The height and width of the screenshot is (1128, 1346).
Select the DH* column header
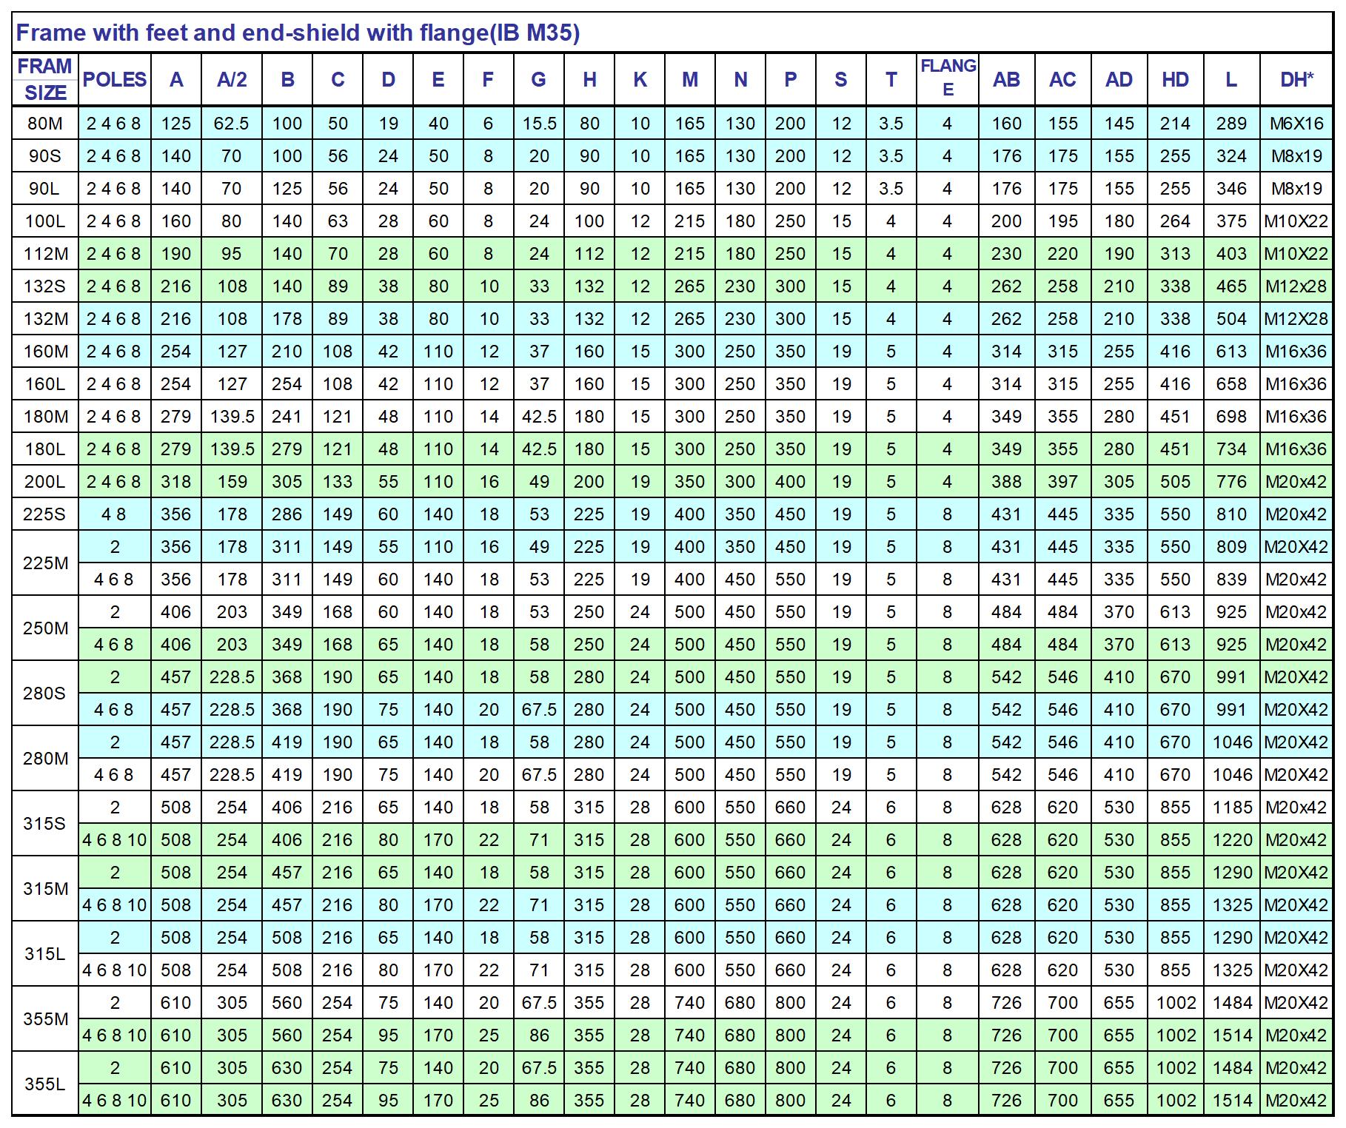(x=1297, y=79)
